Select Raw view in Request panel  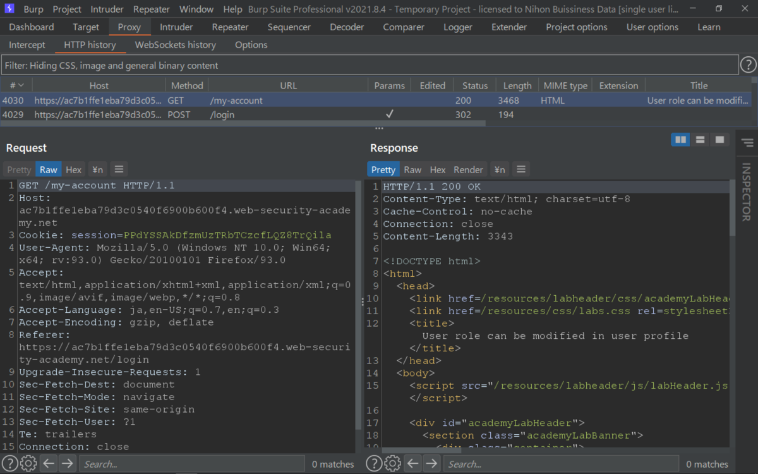[x=49, y=169]
